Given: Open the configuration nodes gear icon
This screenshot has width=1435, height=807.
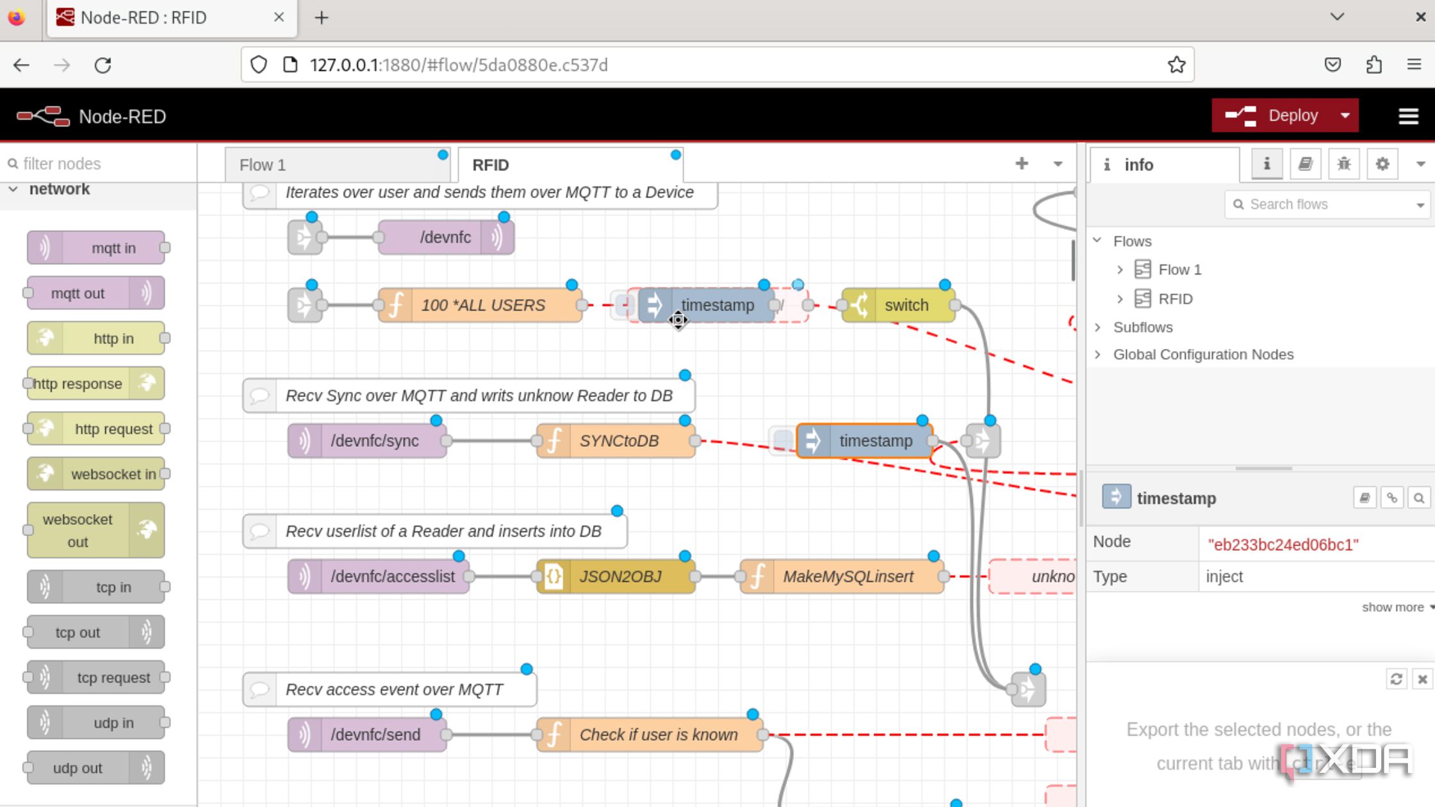Looking at the screenshot, I should click(1382, 164).
